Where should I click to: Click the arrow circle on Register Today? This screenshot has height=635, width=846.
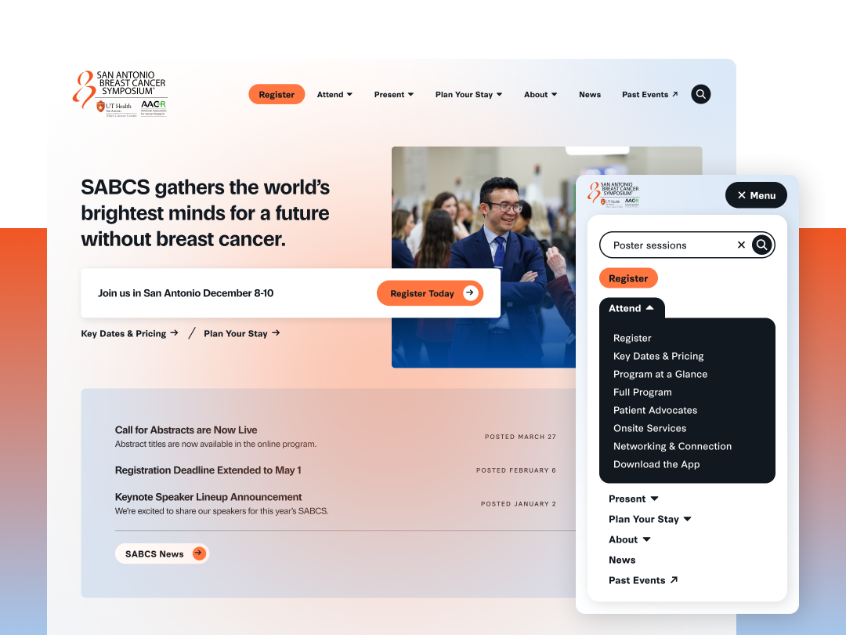coord(470,292)
